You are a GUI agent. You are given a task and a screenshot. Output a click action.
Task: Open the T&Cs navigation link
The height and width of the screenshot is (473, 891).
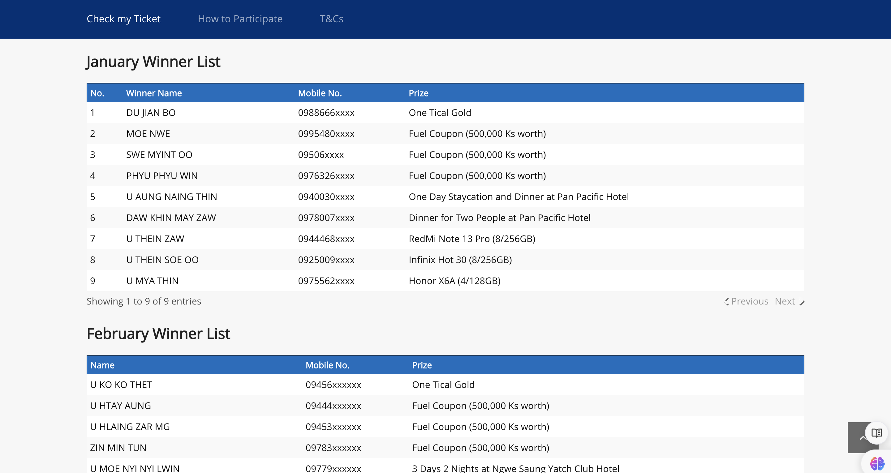click(x=331, y=19)
